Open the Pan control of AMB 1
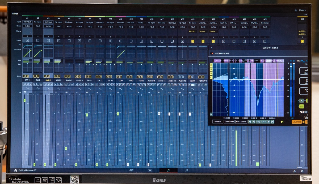 48,68
